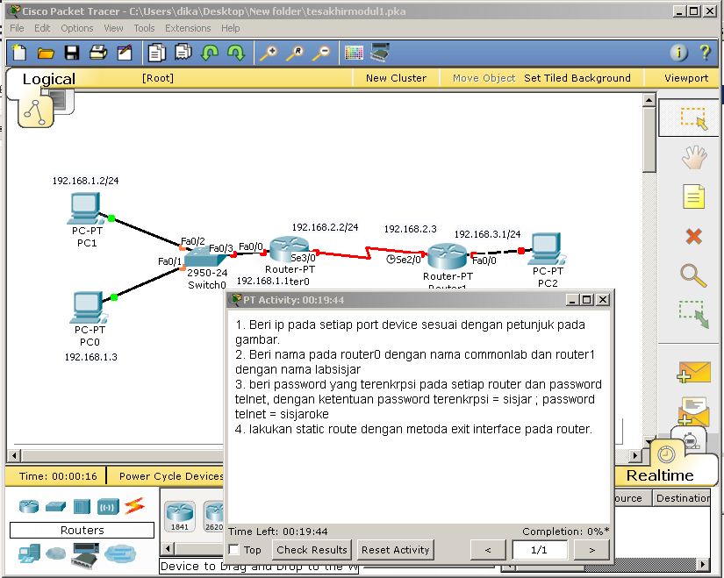This screenshot has width=724, height=578.
Task: Select the Switches device category icon
Action: 55,507
